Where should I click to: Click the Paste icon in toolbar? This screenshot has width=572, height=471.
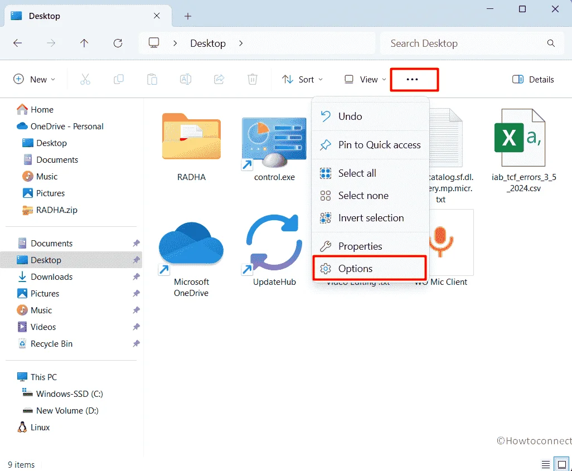(152, 79)
